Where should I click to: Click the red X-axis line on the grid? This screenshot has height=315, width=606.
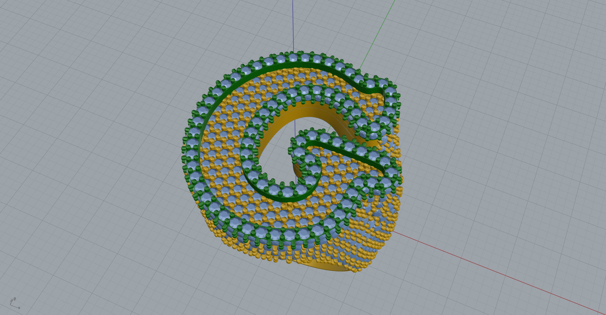(x=499, y=273)
